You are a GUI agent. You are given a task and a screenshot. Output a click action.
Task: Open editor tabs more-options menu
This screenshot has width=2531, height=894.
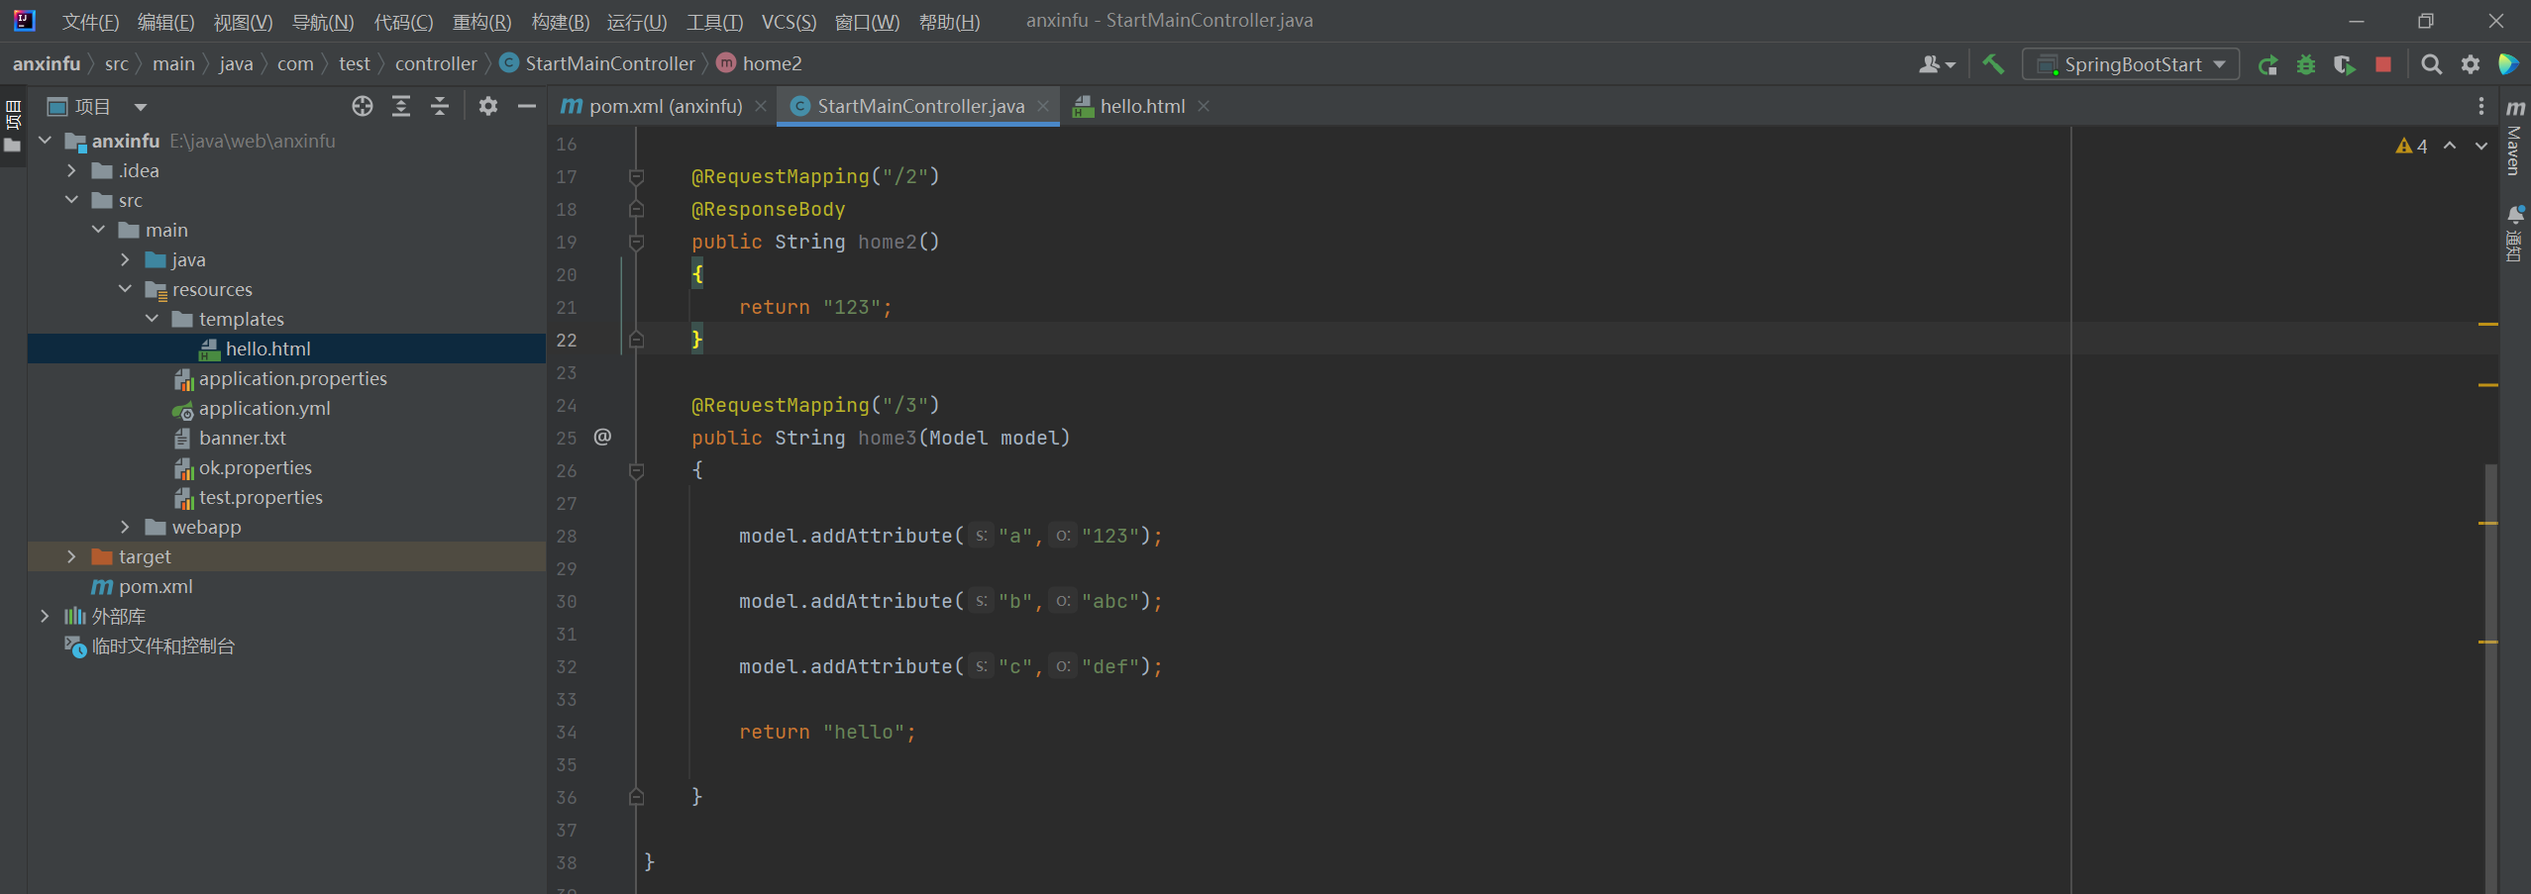(2481, 106)
